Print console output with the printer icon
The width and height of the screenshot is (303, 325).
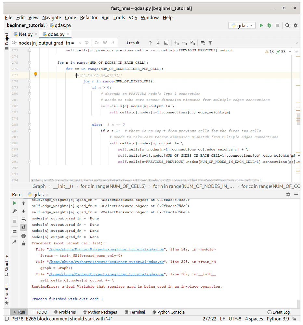23,235
